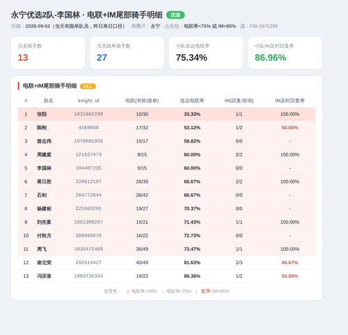Image resolution: width=348 pixels, height=335 pixels.
Task: Click the knight_id column header
Action: [88, 101]
